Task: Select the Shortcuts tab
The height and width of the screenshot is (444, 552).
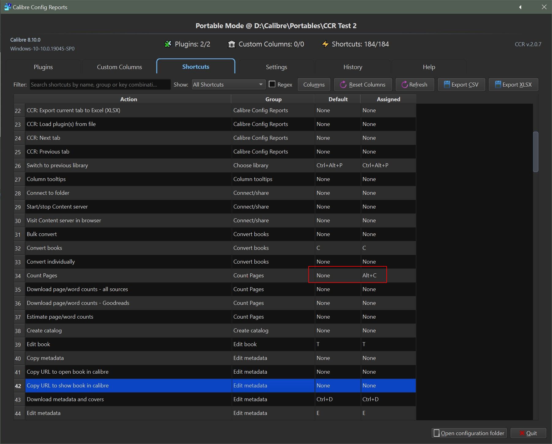Action: (196, 67)
